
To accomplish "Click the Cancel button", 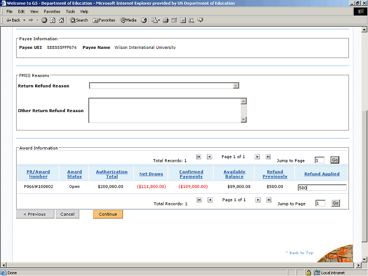I will click(x=67, y=214).
